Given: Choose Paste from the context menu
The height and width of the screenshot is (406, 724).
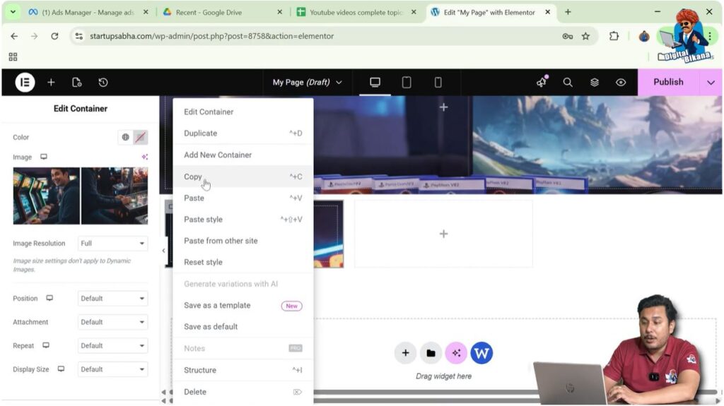Looking at the screenshot, I should (243, 198).
